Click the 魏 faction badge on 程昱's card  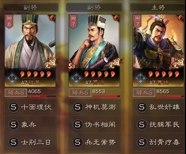pyautogui.click(x=12, y=78)
